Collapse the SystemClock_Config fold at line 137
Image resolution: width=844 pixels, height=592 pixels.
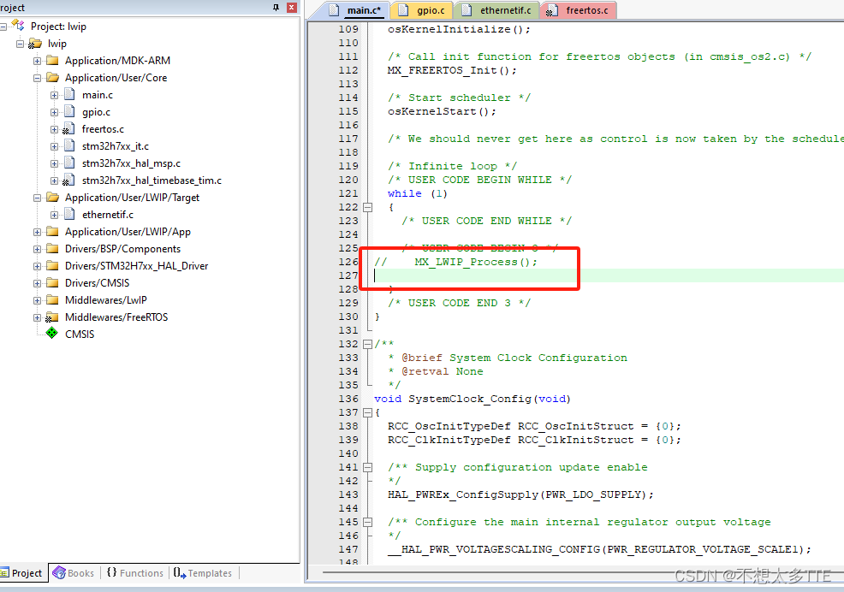tap(368, 411)
